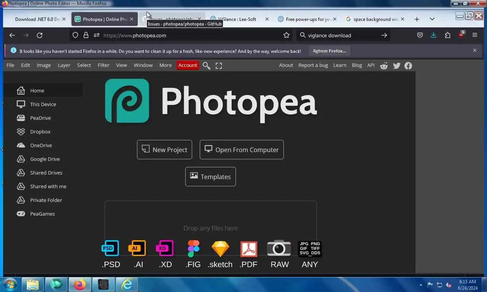Toggle Photopea fullscreen mode icon
The image size is (487, 292).
coord(219,65)
